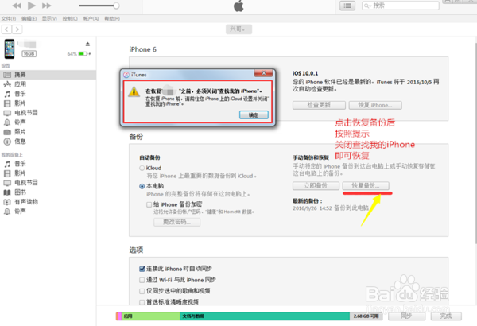Click the Apple logo at top center
This screenshot has width=477, height=326.
[x=238, y=6]
